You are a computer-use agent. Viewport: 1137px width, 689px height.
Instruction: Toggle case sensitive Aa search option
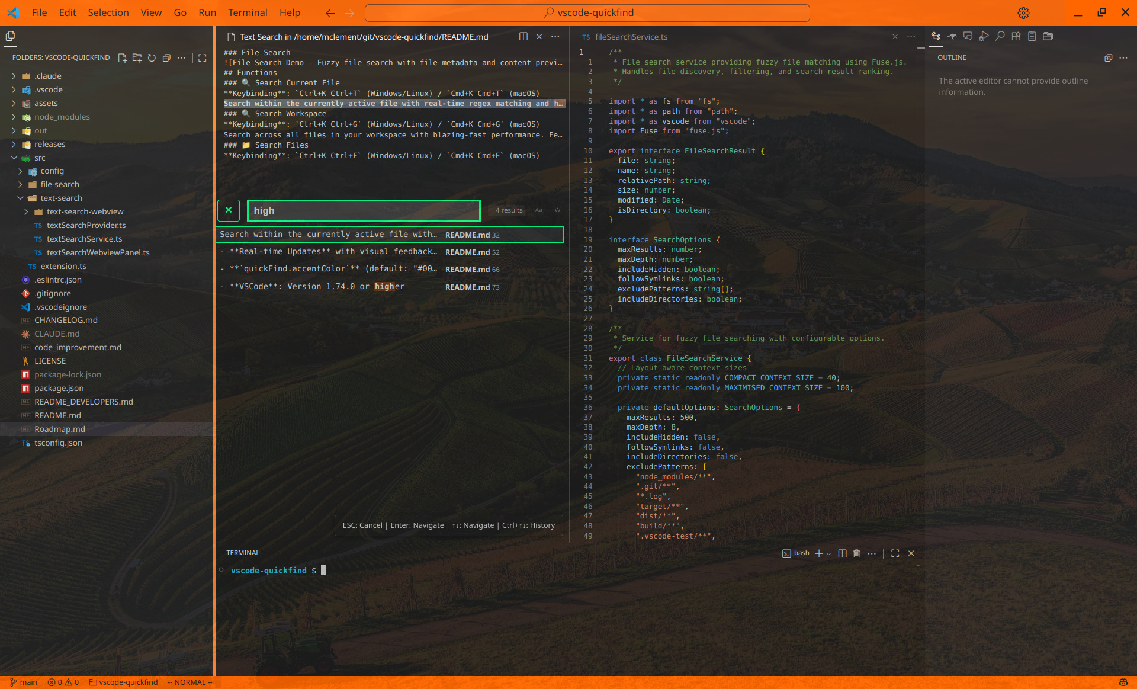pyautogui.click(x=538, y=210)
